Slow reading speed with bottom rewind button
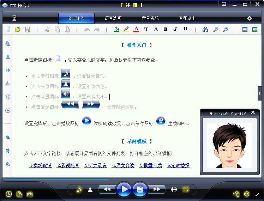The height and width of the screenshot is (201, 264). coord(107,189)
